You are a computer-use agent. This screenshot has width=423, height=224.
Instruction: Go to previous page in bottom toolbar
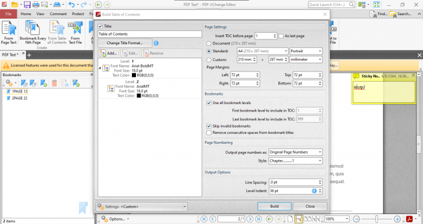[213, 219]
